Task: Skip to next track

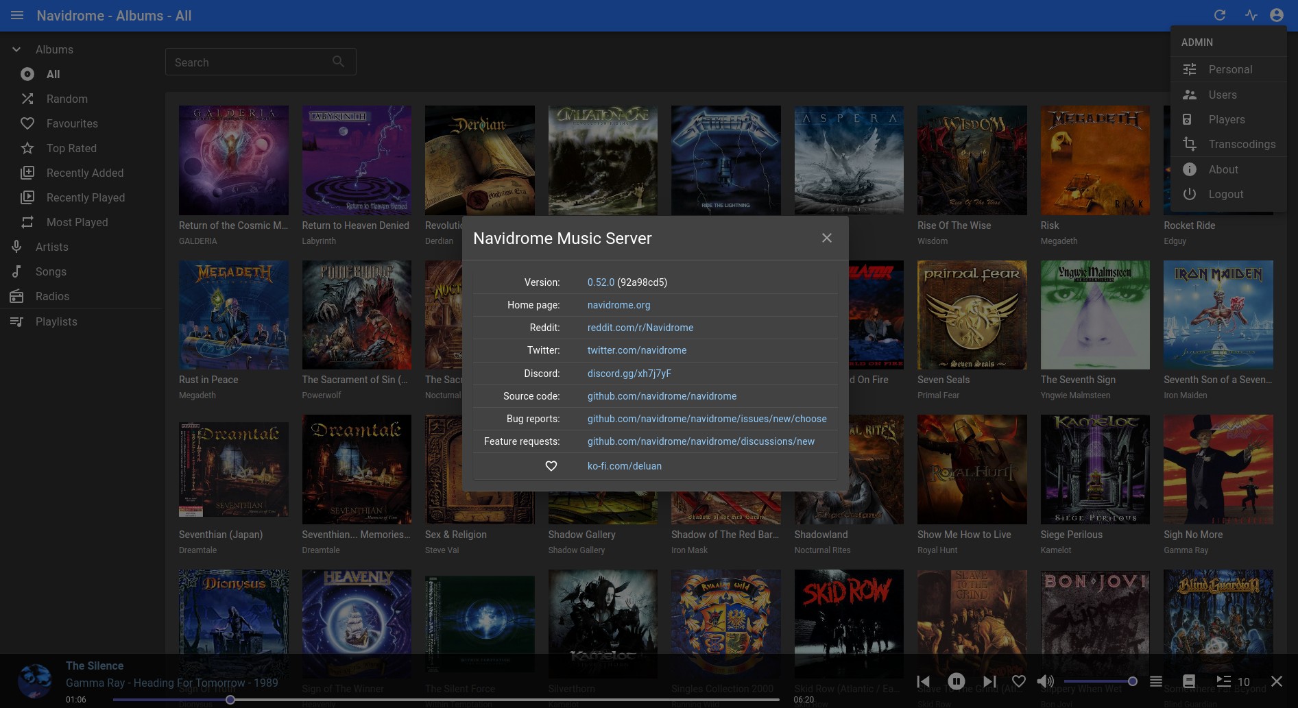Action: click(x=989, y=681)
